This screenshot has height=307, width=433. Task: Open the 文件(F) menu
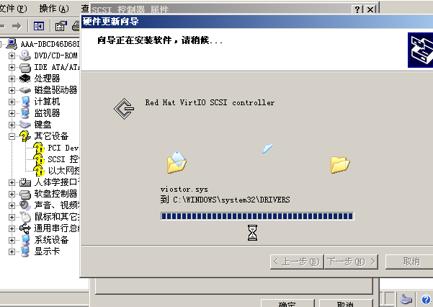pos(13,9)
